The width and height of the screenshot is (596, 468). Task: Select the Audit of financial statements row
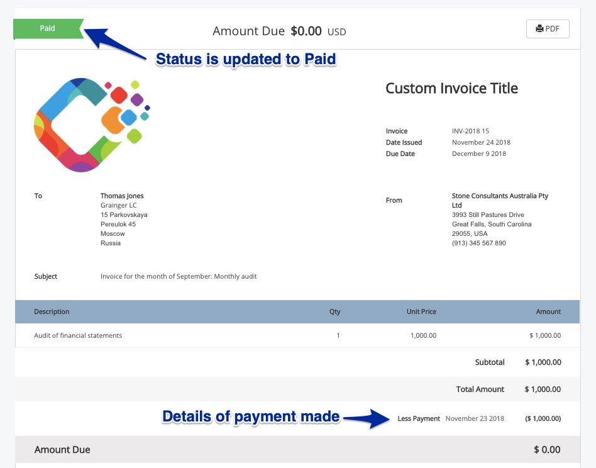297,335
